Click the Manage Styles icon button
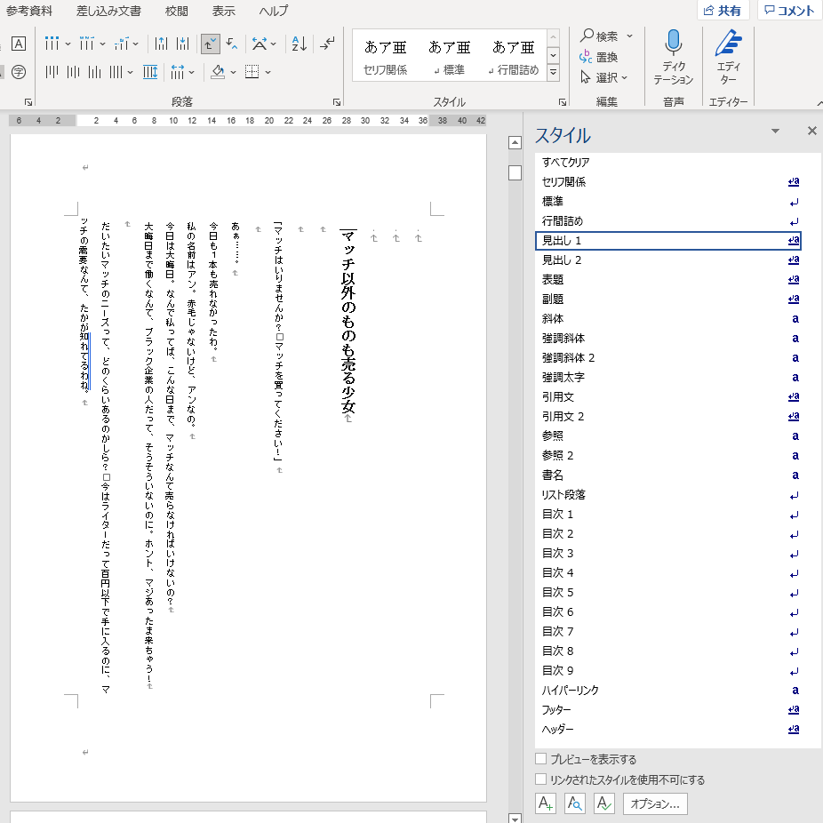 click(604, 803)
